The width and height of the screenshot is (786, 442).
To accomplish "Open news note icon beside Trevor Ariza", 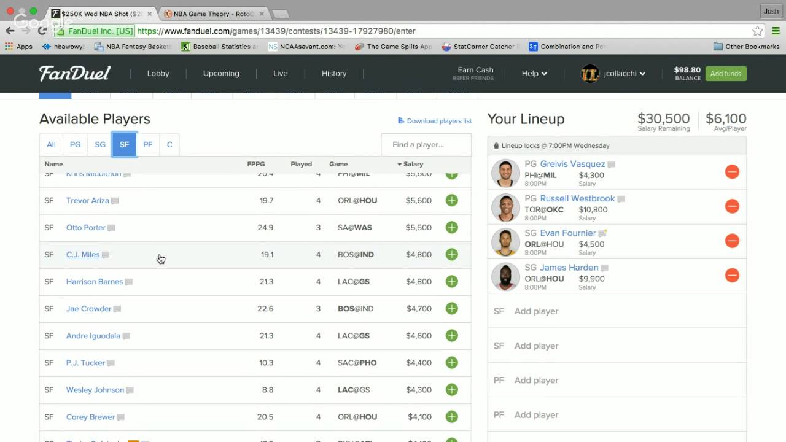I will point(115,201).
